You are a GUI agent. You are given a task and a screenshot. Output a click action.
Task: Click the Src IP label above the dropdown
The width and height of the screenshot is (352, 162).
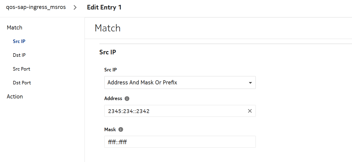pyautogui.click(x=110, y=70)
